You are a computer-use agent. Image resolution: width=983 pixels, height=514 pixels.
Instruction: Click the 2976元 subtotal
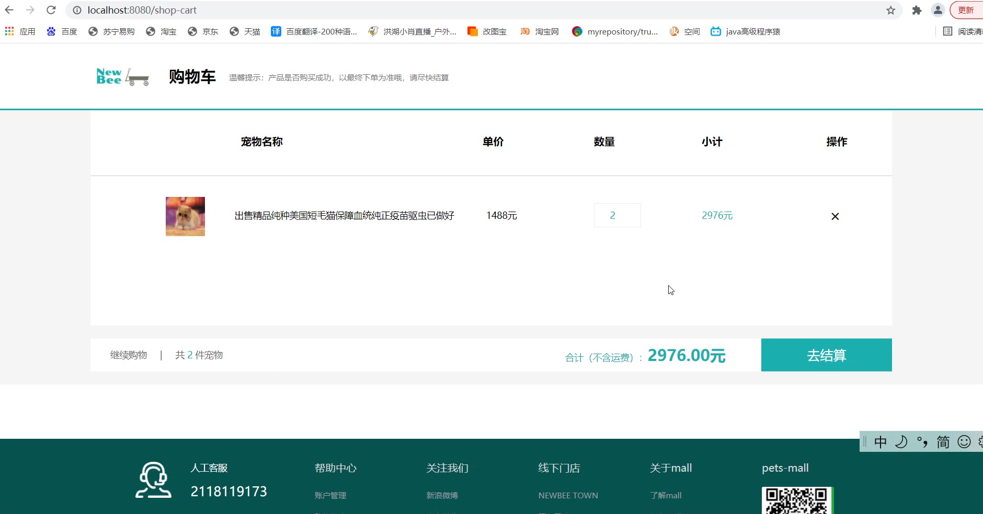717,215
